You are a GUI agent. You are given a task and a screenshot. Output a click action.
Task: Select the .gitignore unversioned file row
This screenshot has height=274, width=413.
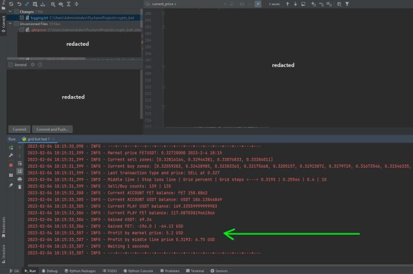point(75,30)
